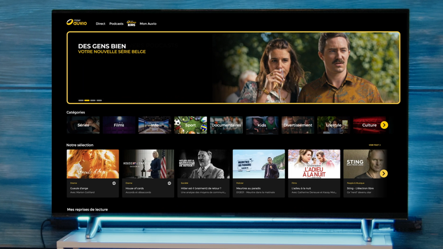Select fourth carousel indicator dot

[x=99, y=100]
